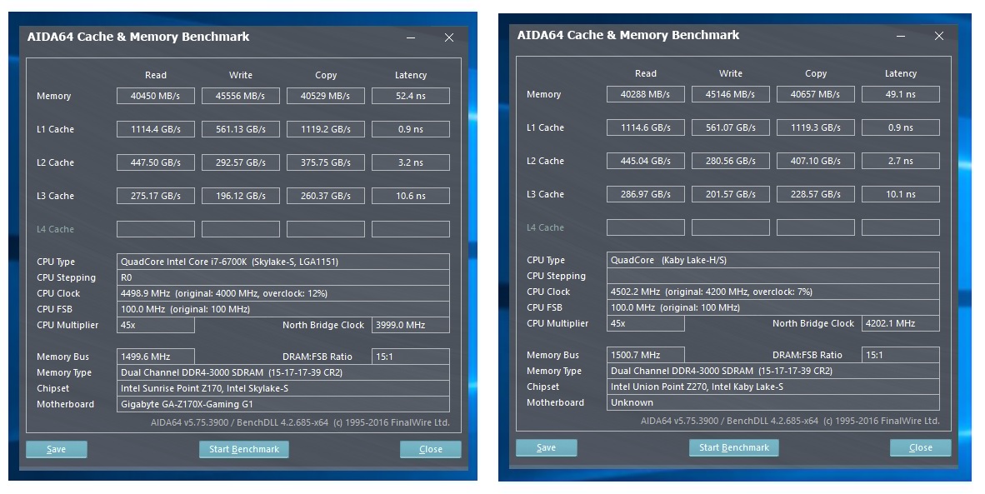Select Memory Write value 45556 MB/s
The height and width of the screenshot is (494, 985).
(x=241, y=96)
